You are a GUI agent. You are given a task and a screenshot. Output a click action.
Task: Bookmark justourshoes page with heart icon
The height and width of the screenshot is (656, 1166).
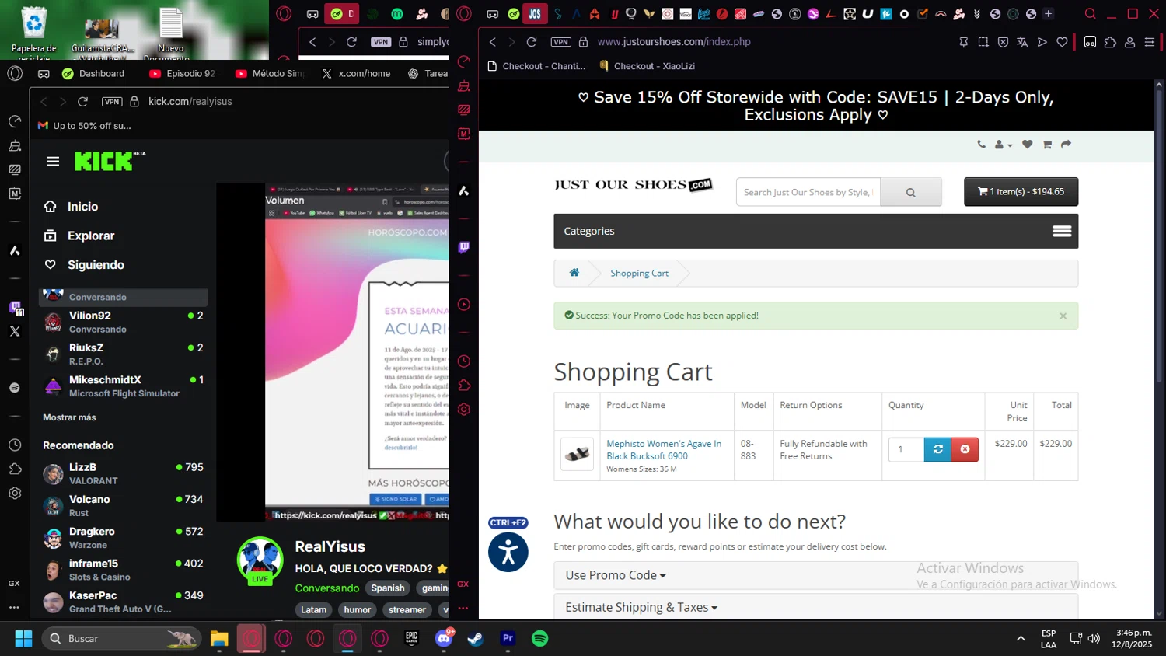1062,42
